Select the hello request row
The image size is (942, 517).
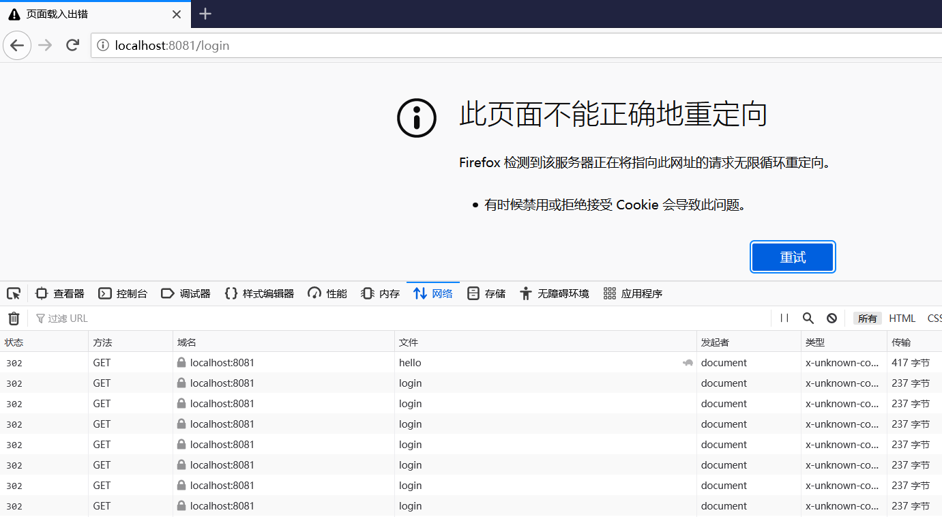click(x=471, y=363)
